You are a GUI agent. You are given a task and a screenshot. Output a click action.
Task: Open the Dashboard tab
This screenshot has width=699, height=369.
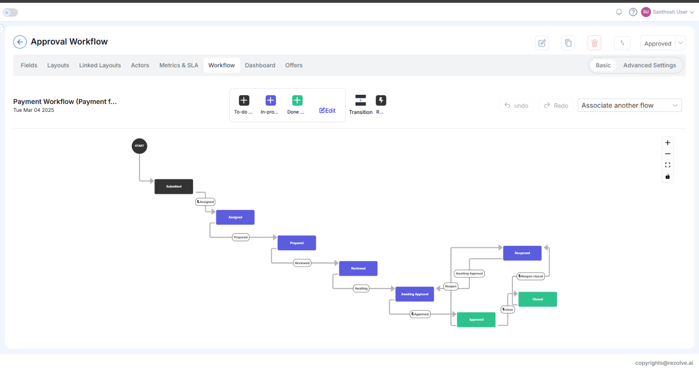coord(260,65)
